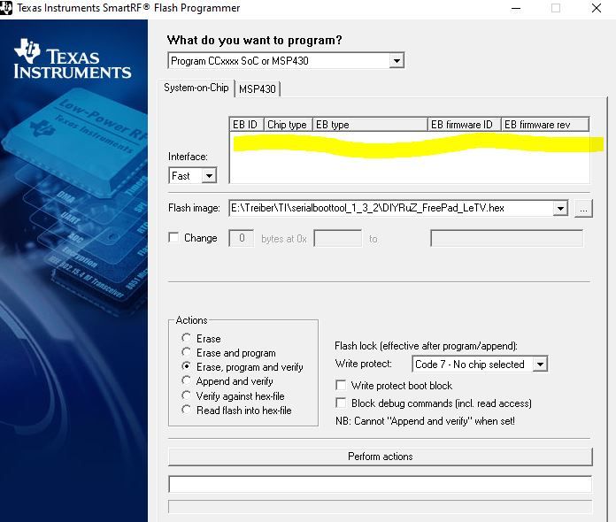Click the EB firmware rev column header
This screenshot has height=522, width=616.
click(x=545, y=125)
